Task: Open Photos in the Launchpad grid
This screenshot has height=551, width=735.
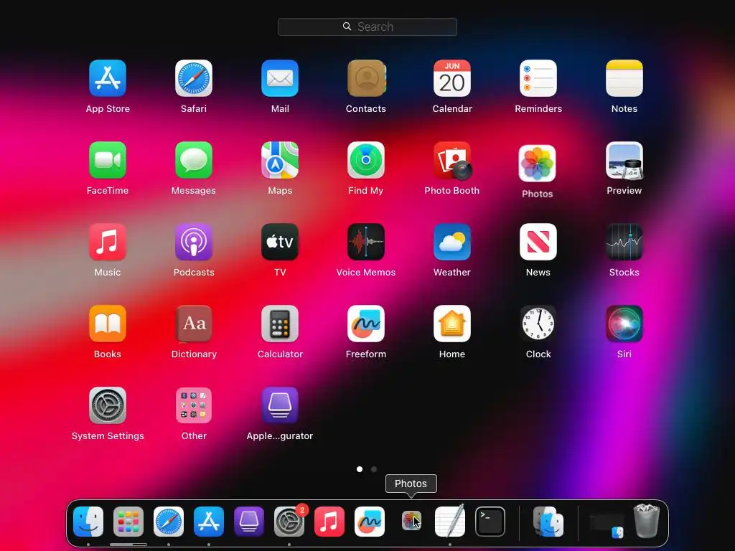Action: (x=537, y=164)
